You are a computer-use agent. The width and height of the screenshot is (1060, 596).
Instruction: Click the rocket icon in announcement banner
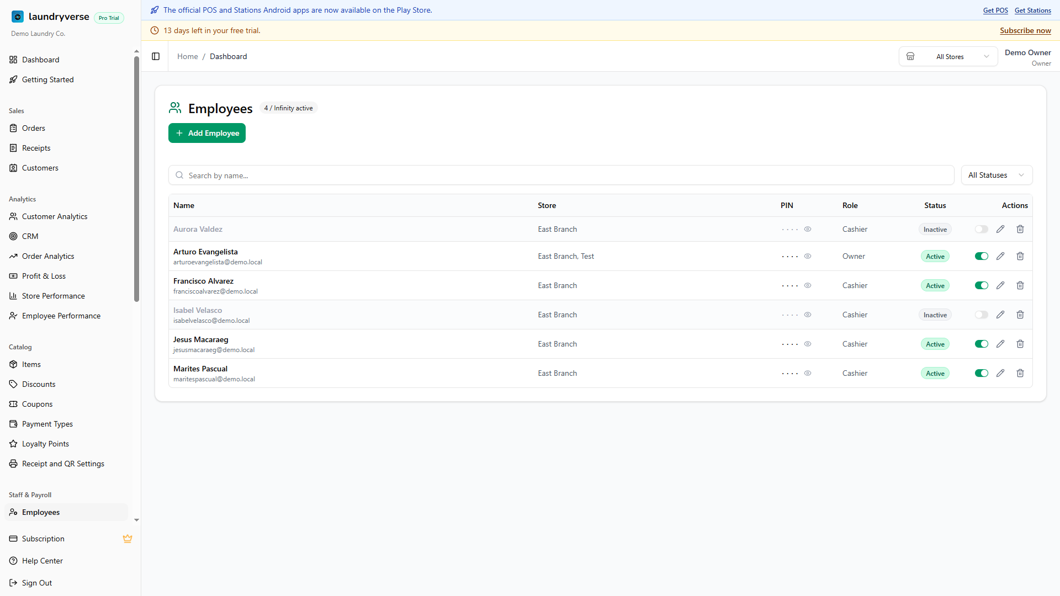(155, 10)
